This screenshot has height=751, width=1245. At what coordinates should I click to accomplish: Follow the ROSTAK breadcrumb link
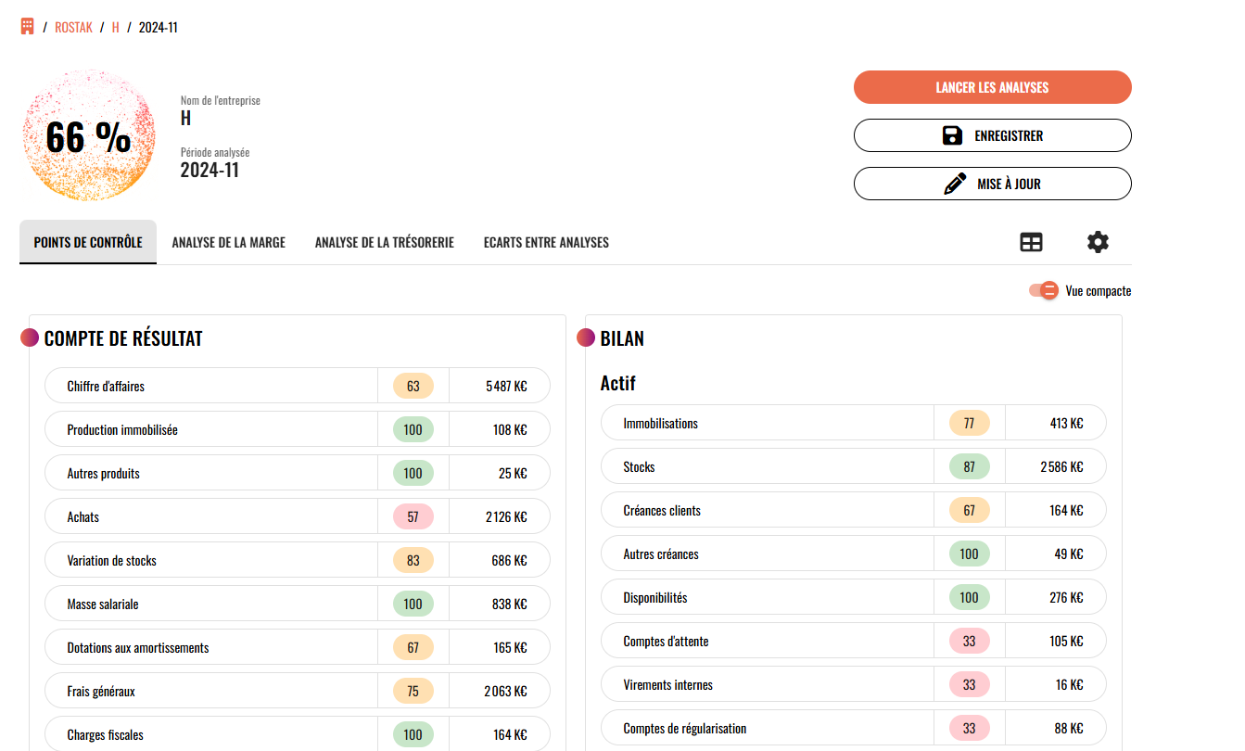pos(73,28)
